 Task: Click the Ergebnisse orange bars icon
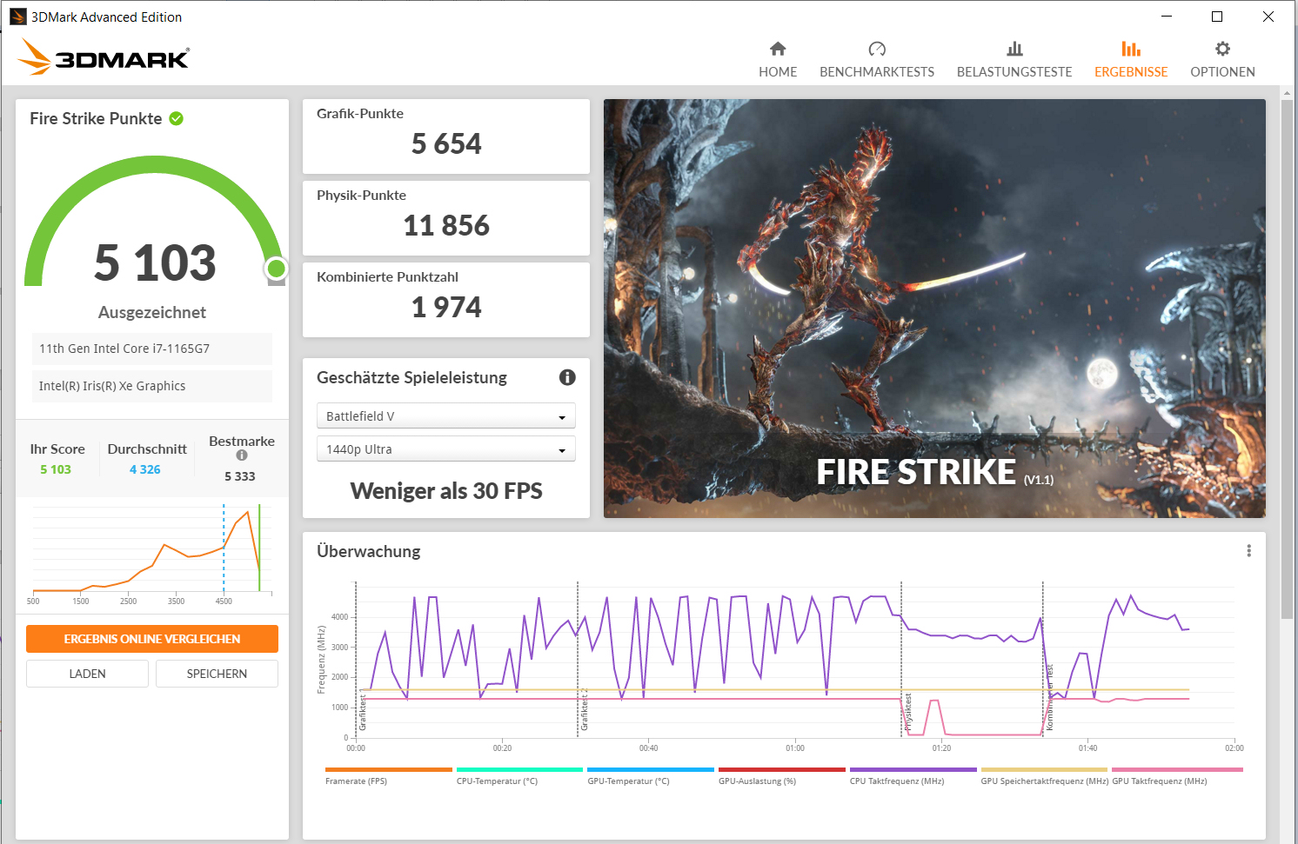coord(1131,49)
